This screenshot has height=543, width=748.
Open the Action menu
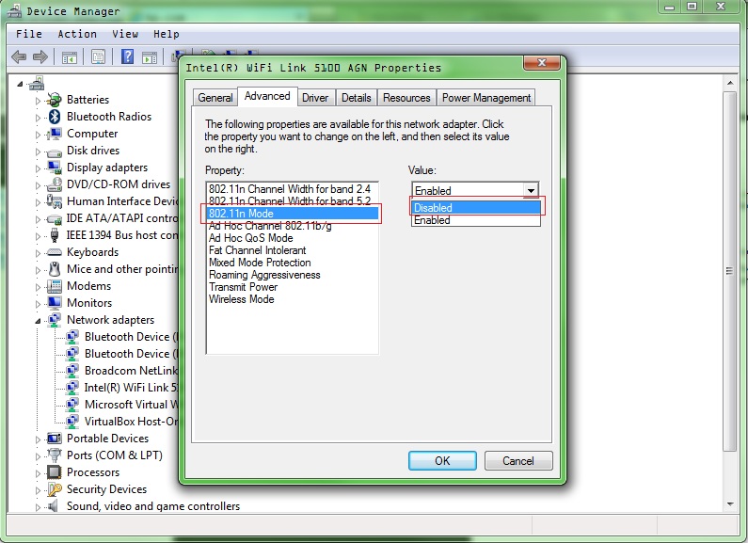[x=77, y=34]
